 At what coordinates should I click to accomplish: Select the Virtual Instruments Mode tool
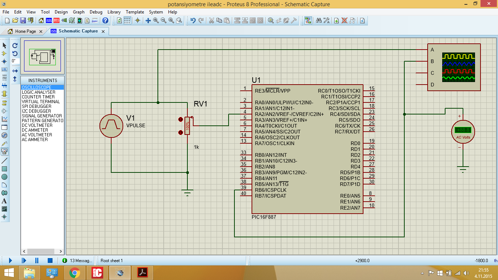[x=4, y=151]
